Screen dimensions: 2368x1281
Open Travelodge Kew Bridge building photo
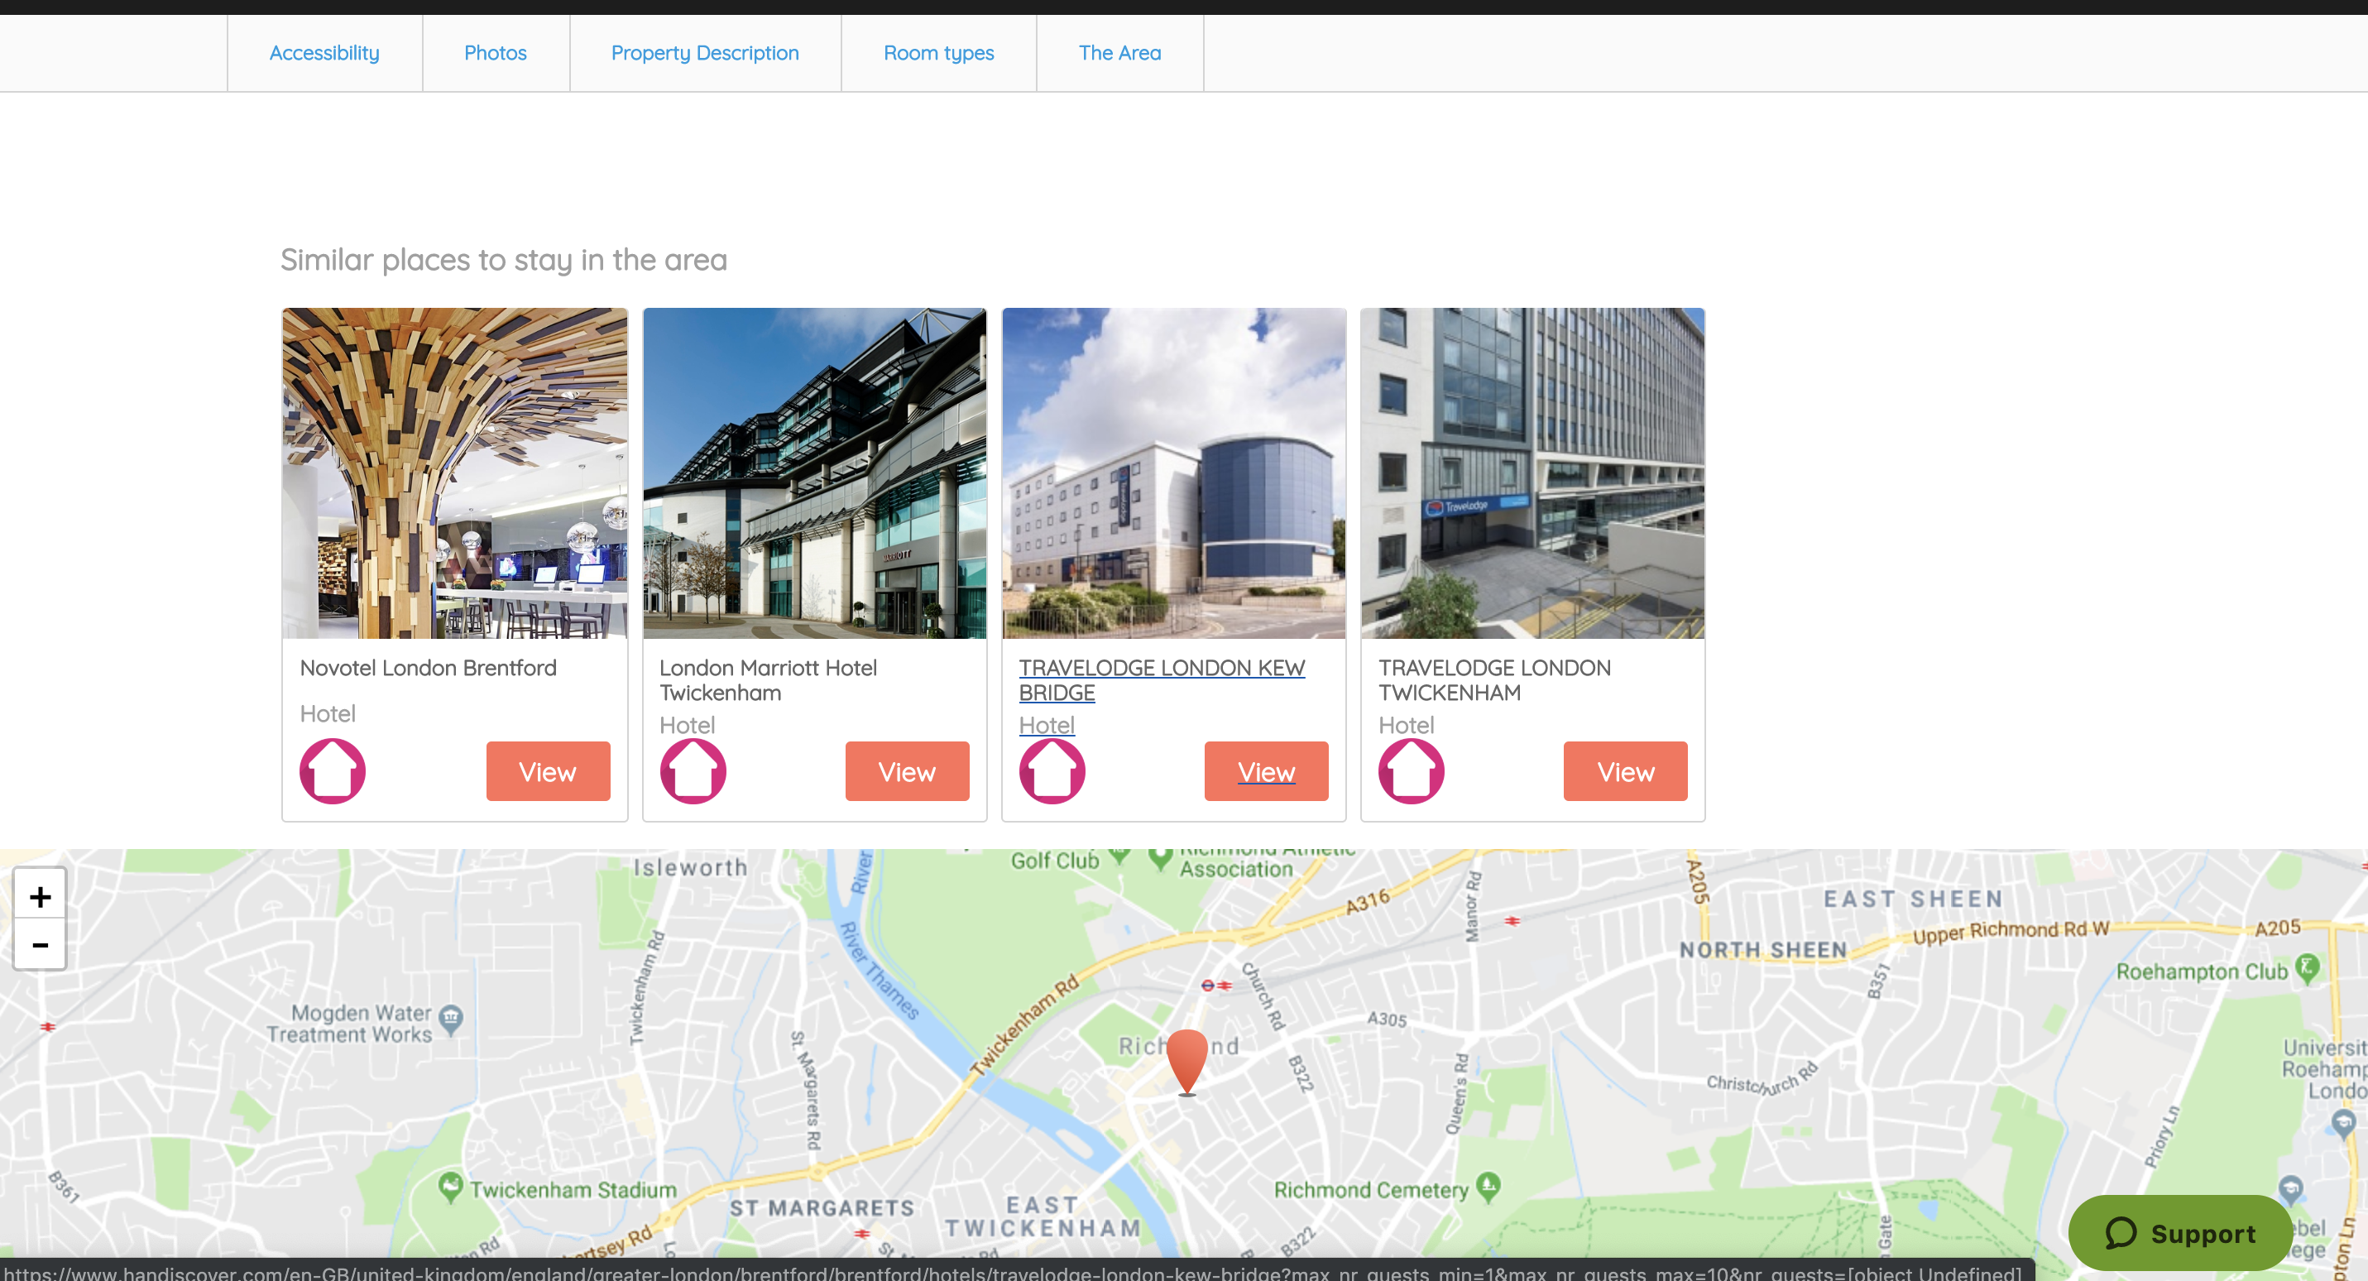[1174, 473]
